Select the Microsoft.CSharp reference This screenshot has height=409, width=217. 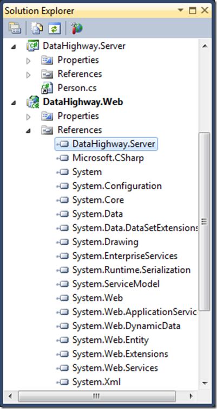(x=108, y=158)
